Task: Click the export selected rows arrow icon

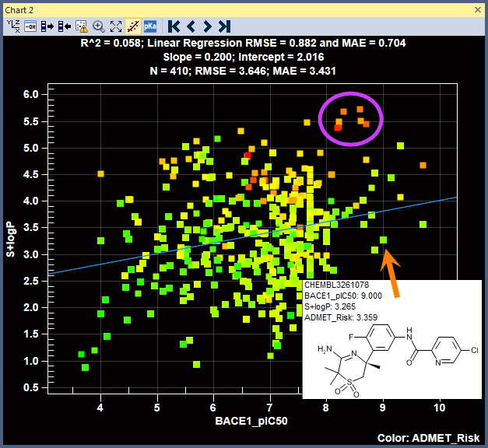Action: point(47,26)
